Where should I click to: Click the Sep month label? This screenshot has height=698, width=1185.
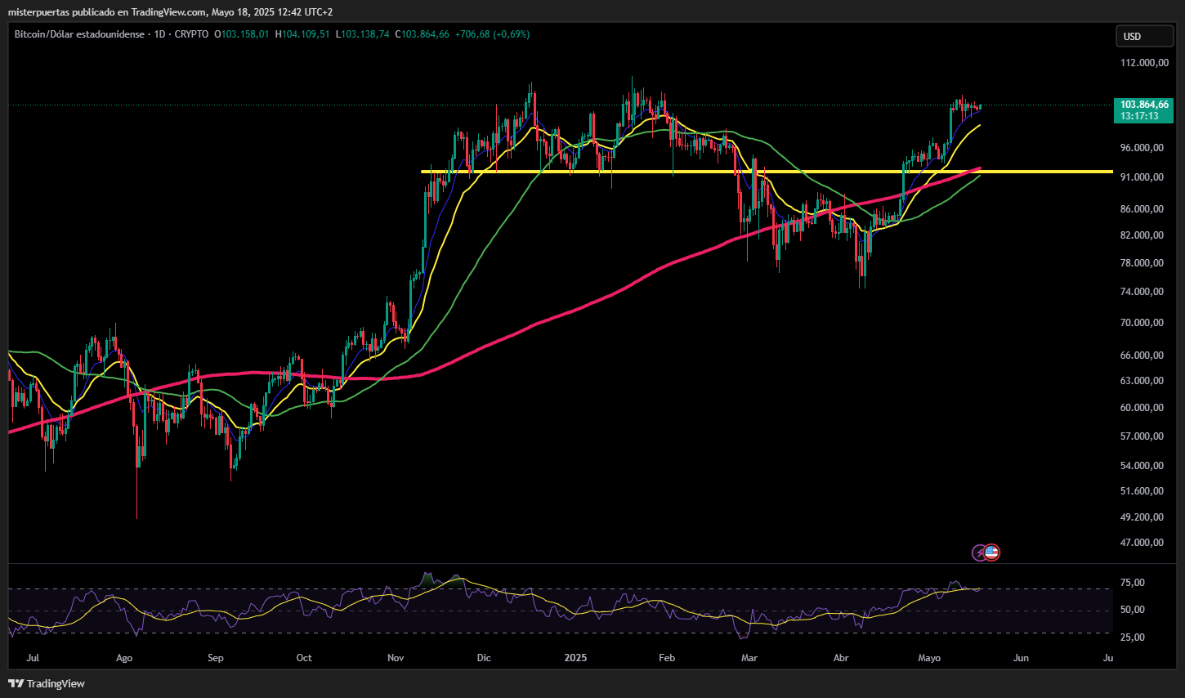pos(216,658)
